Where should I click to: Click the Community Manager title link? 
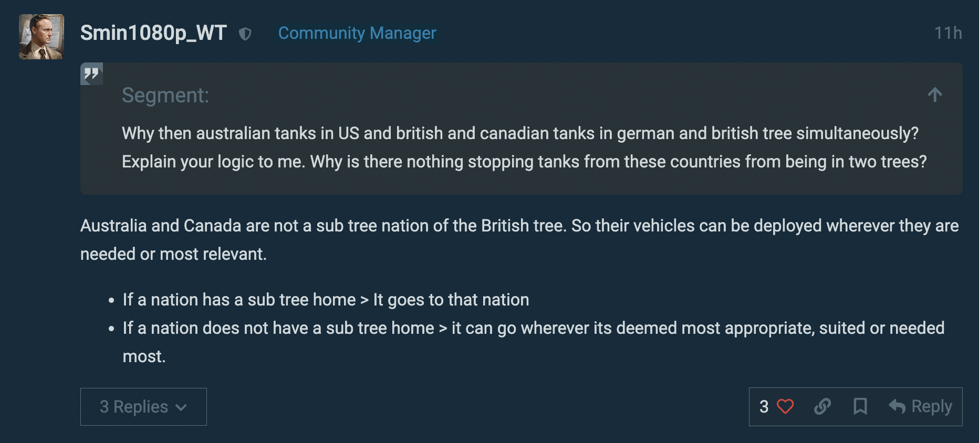coord(357,33)
